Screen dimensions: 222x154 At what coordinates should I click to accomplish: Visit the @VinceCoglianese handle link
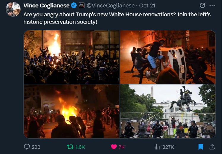(x=111, y=6)
